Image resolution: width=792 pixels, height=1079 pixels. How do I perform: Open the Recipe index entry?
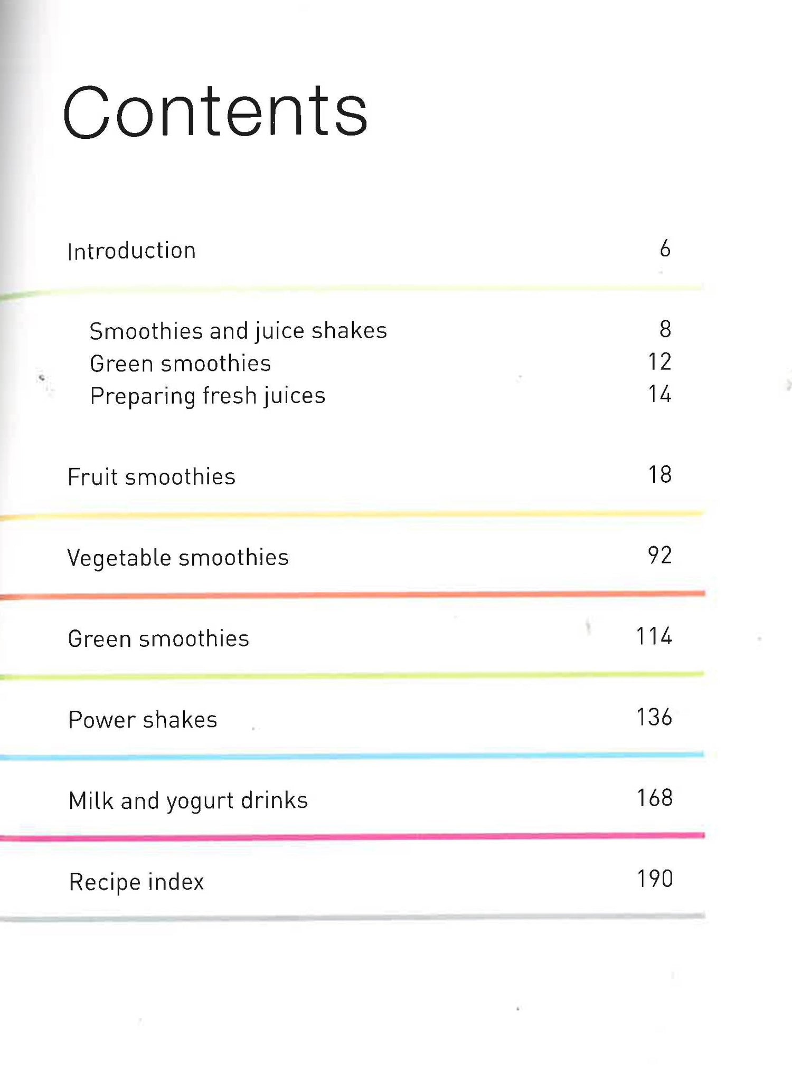point(136,882)
